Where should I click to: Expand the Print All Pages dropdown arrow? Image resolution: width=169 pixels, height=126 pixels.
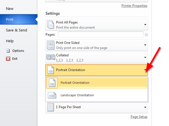pos(145,25)
